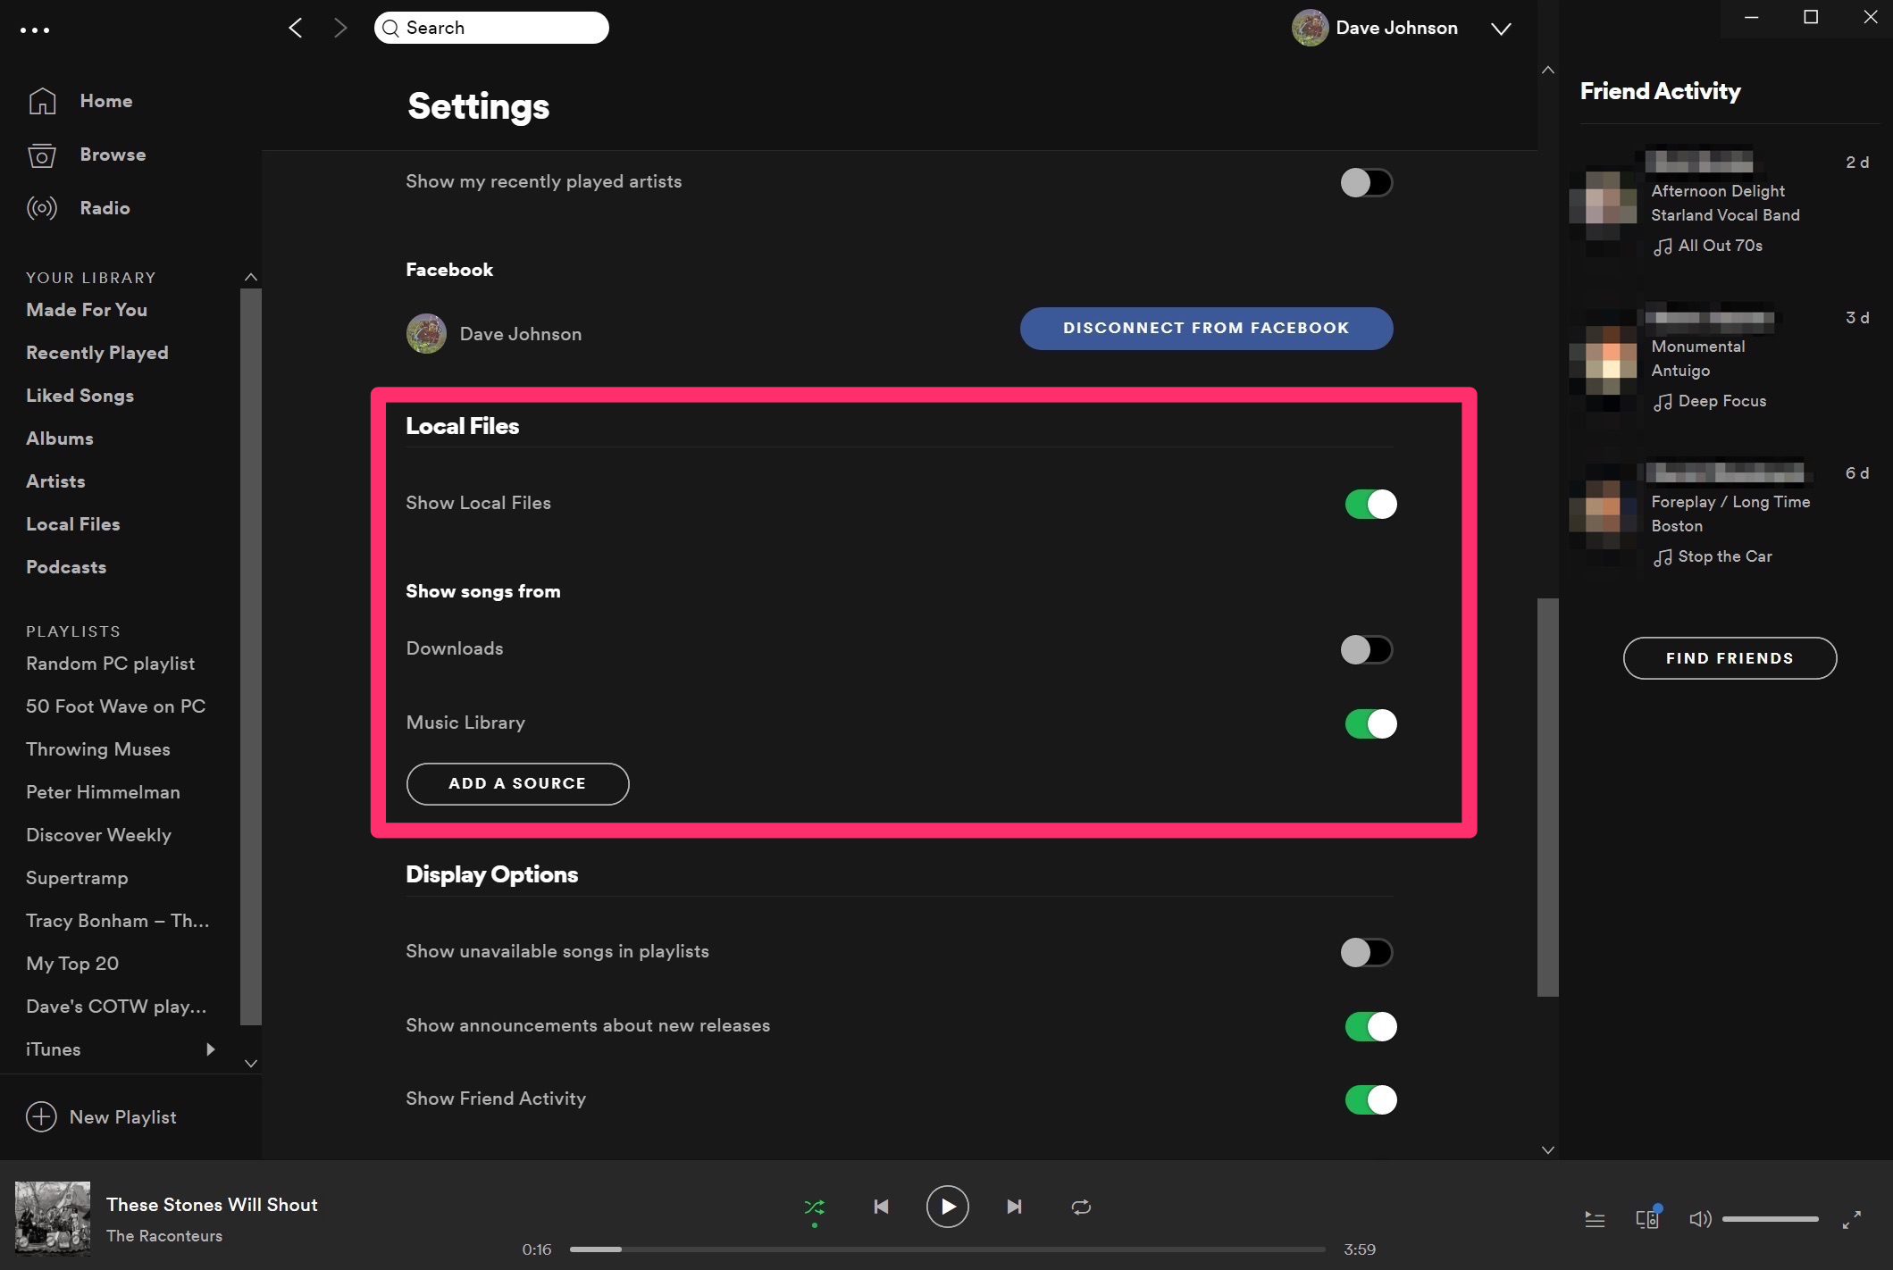Screen dimensions: 1893x1270
Task: Toggle Music Library switch off
Action: tap(1369, 724)
